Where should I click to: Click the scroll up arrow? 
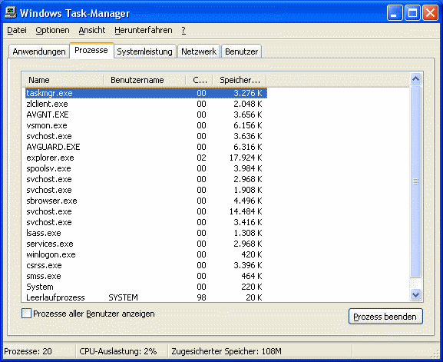tap(415, 79)
